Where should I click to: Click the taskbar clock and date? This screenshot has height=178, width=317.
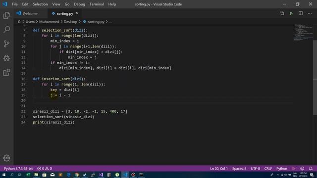click(303, 175)
